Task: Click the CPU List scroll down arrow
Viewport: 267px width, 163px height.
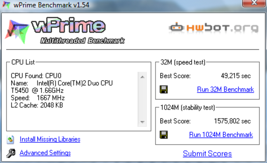Action: [143, 122]
